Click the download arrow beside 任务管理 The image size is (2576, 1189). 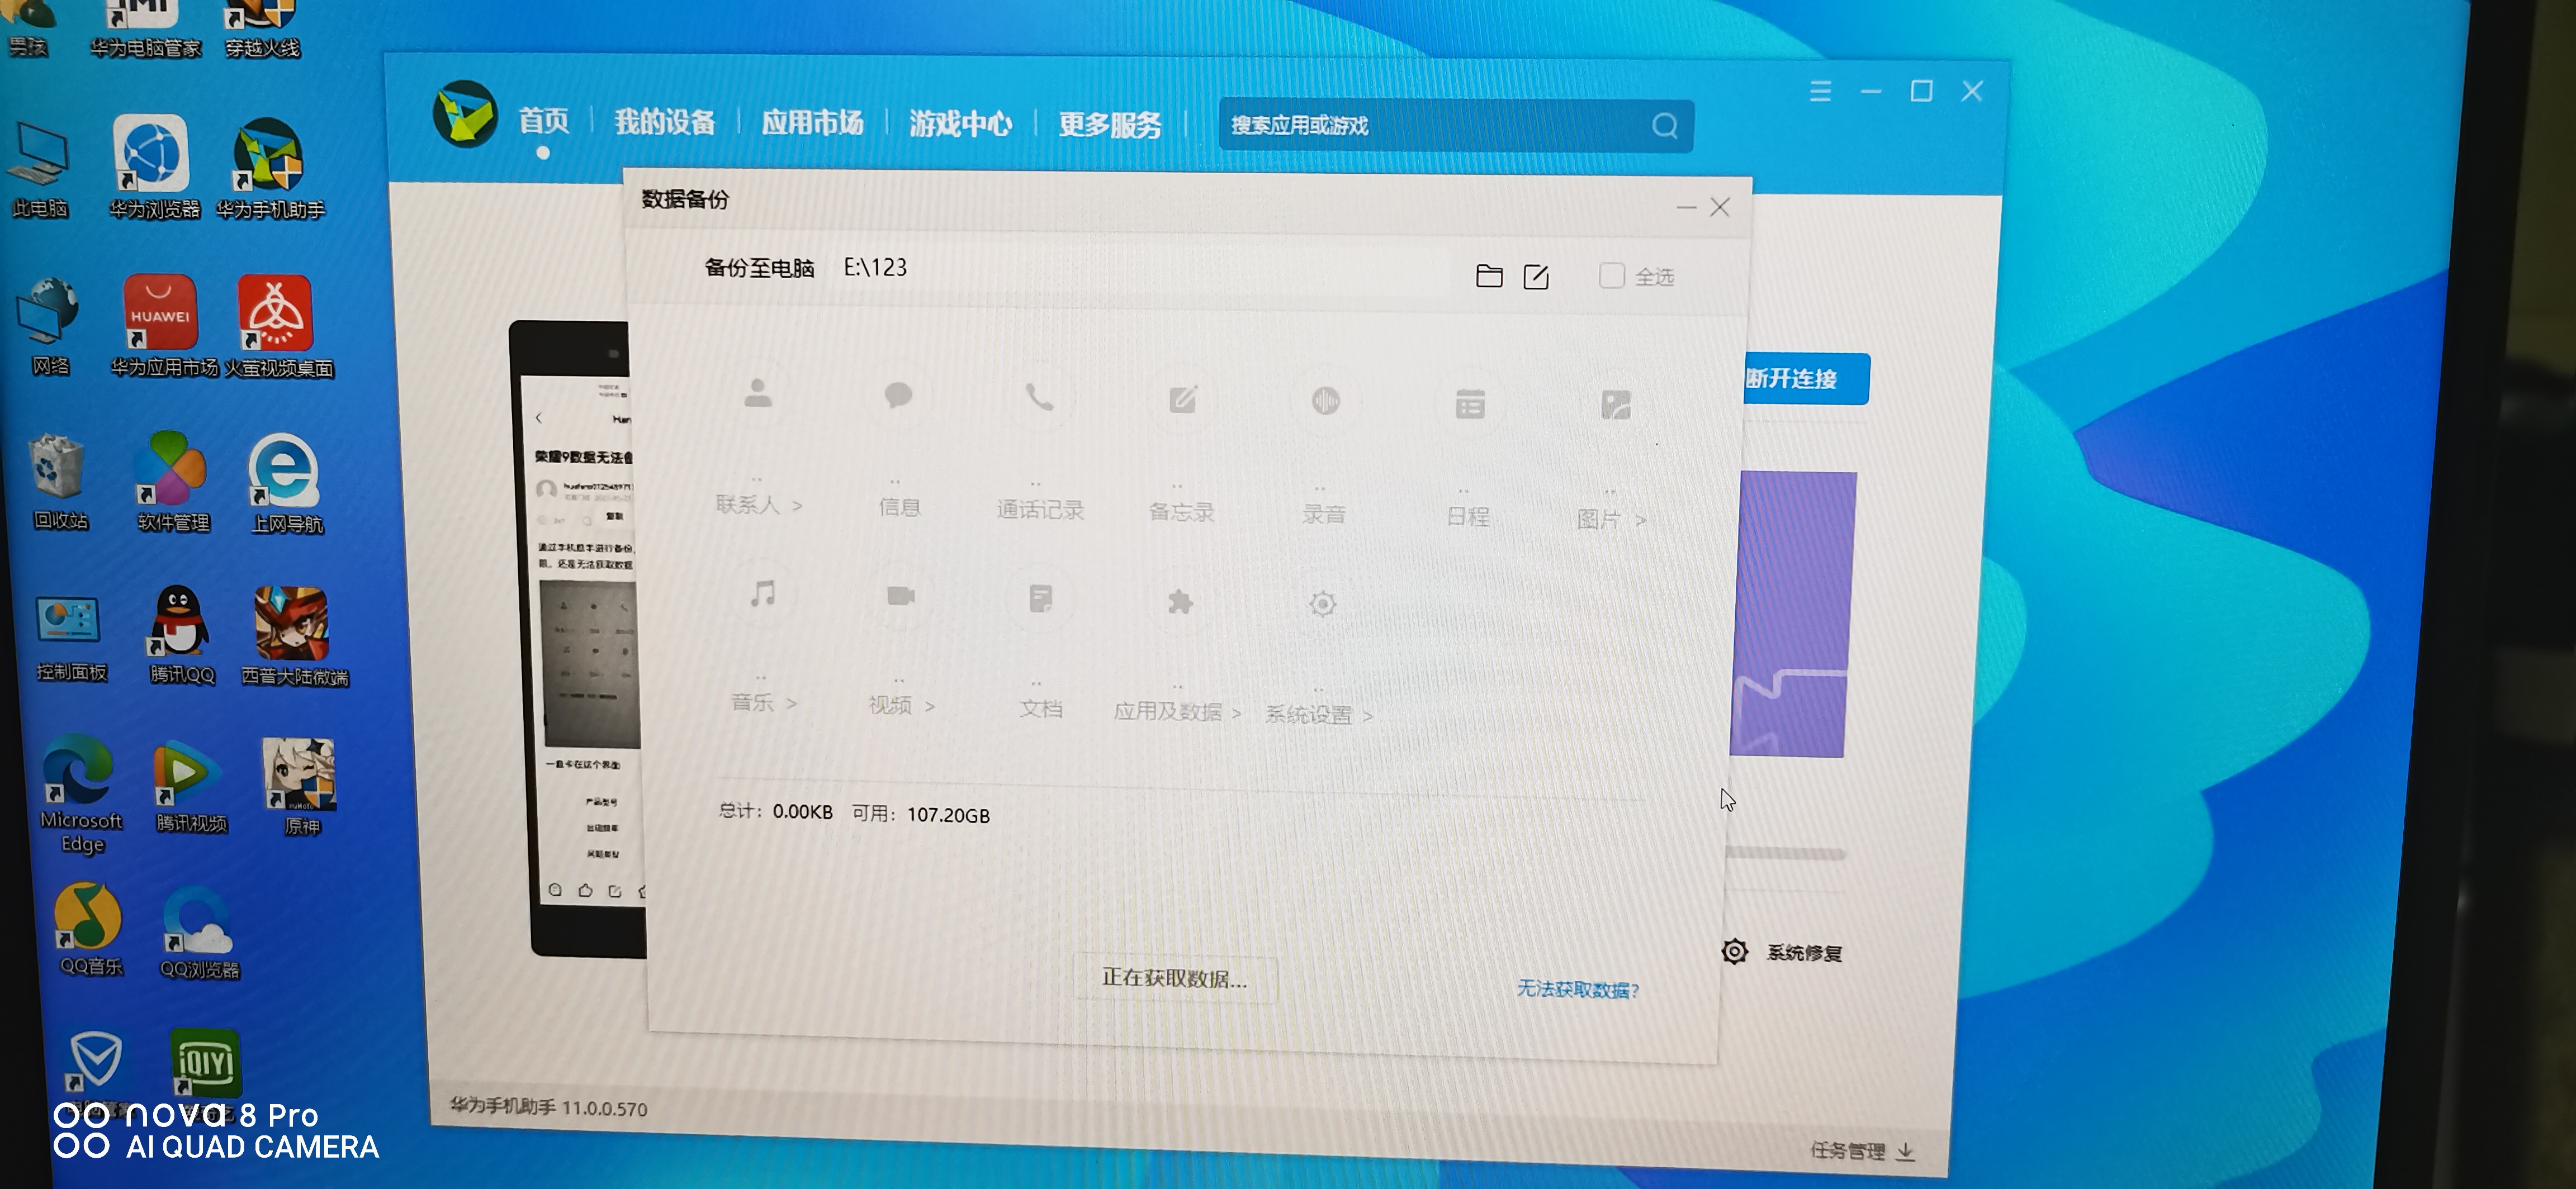(1905, 1151)
